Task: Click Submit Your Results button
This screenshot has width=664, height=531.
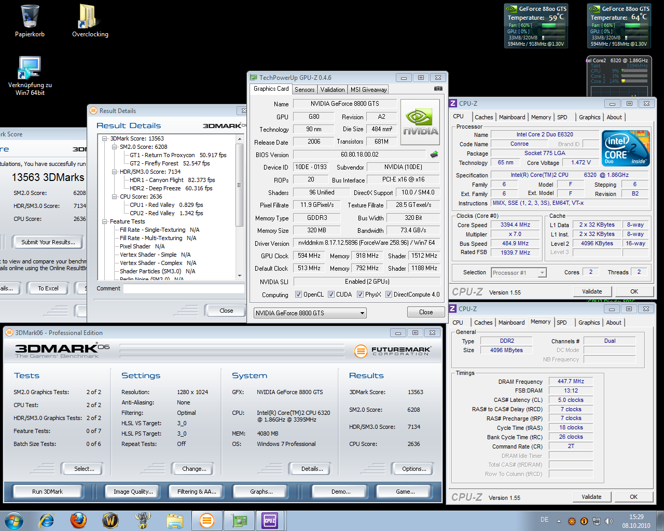Action: (x=48, y=242)
